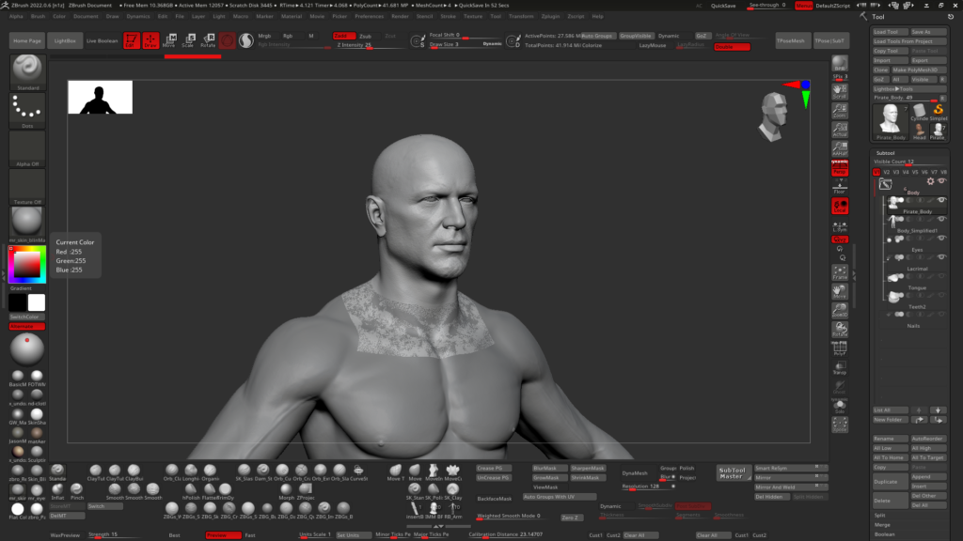Select the Scale transform tool
The height and width of the screenshot is (541, 963).
(188, 40)
